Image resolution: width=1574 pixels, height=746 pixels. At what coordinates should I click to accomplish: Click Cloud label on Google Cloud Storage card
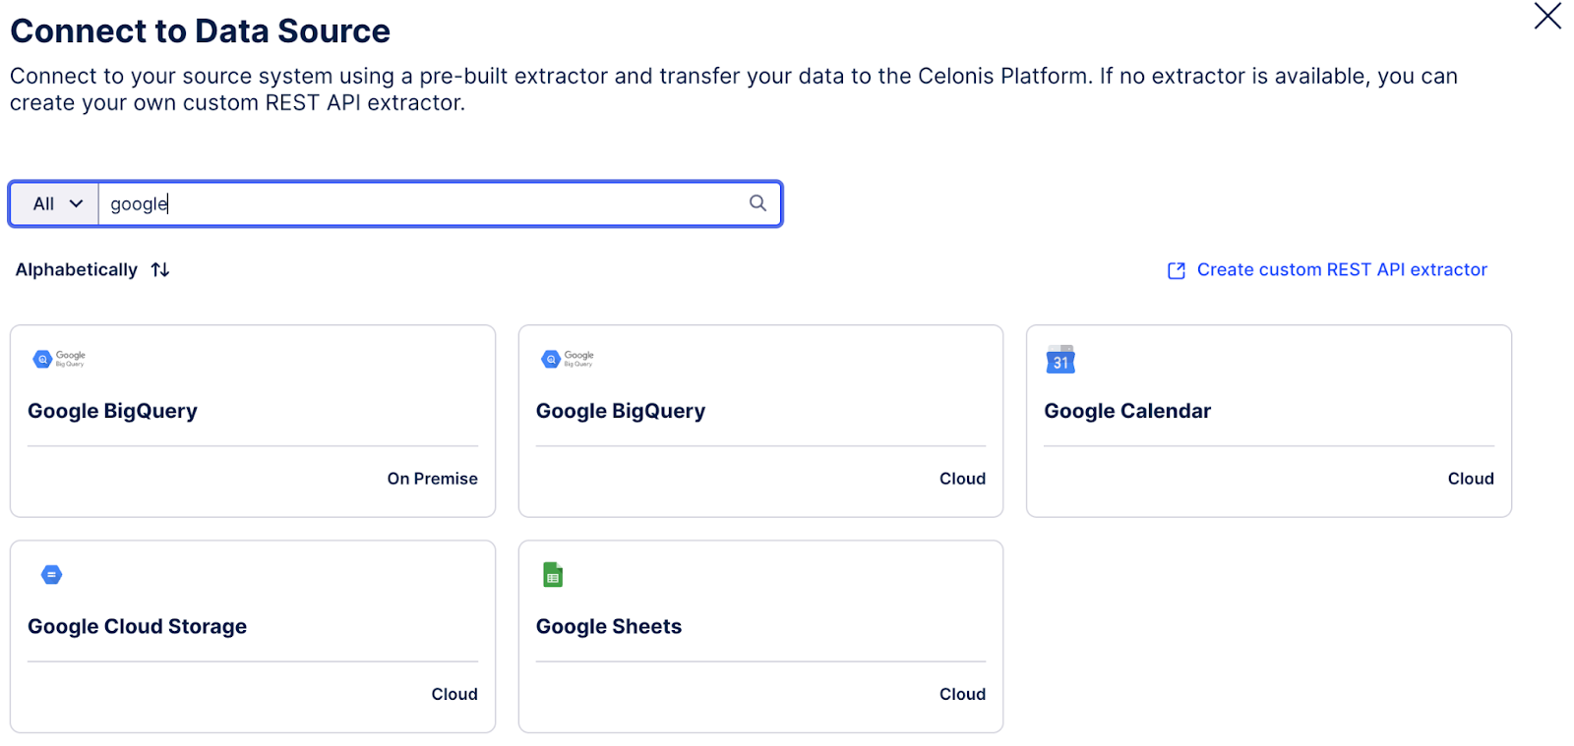pos(454,694)
